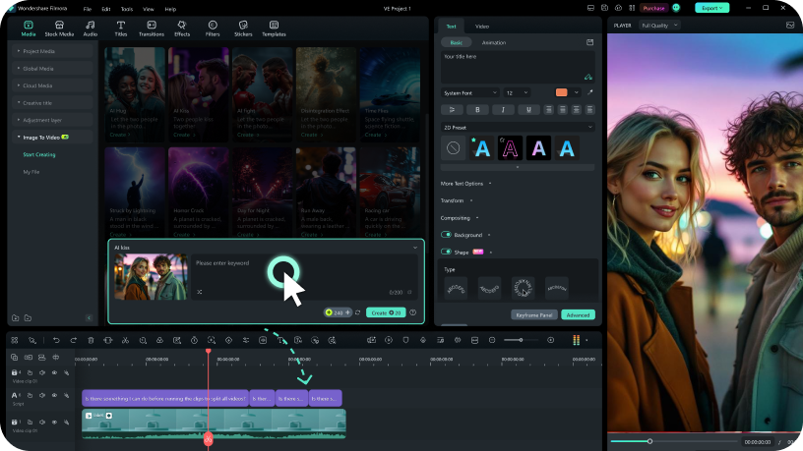803x451 pixels.
Task: Open the Effects library
Action: pyautogui.click(x=182, y=28)
